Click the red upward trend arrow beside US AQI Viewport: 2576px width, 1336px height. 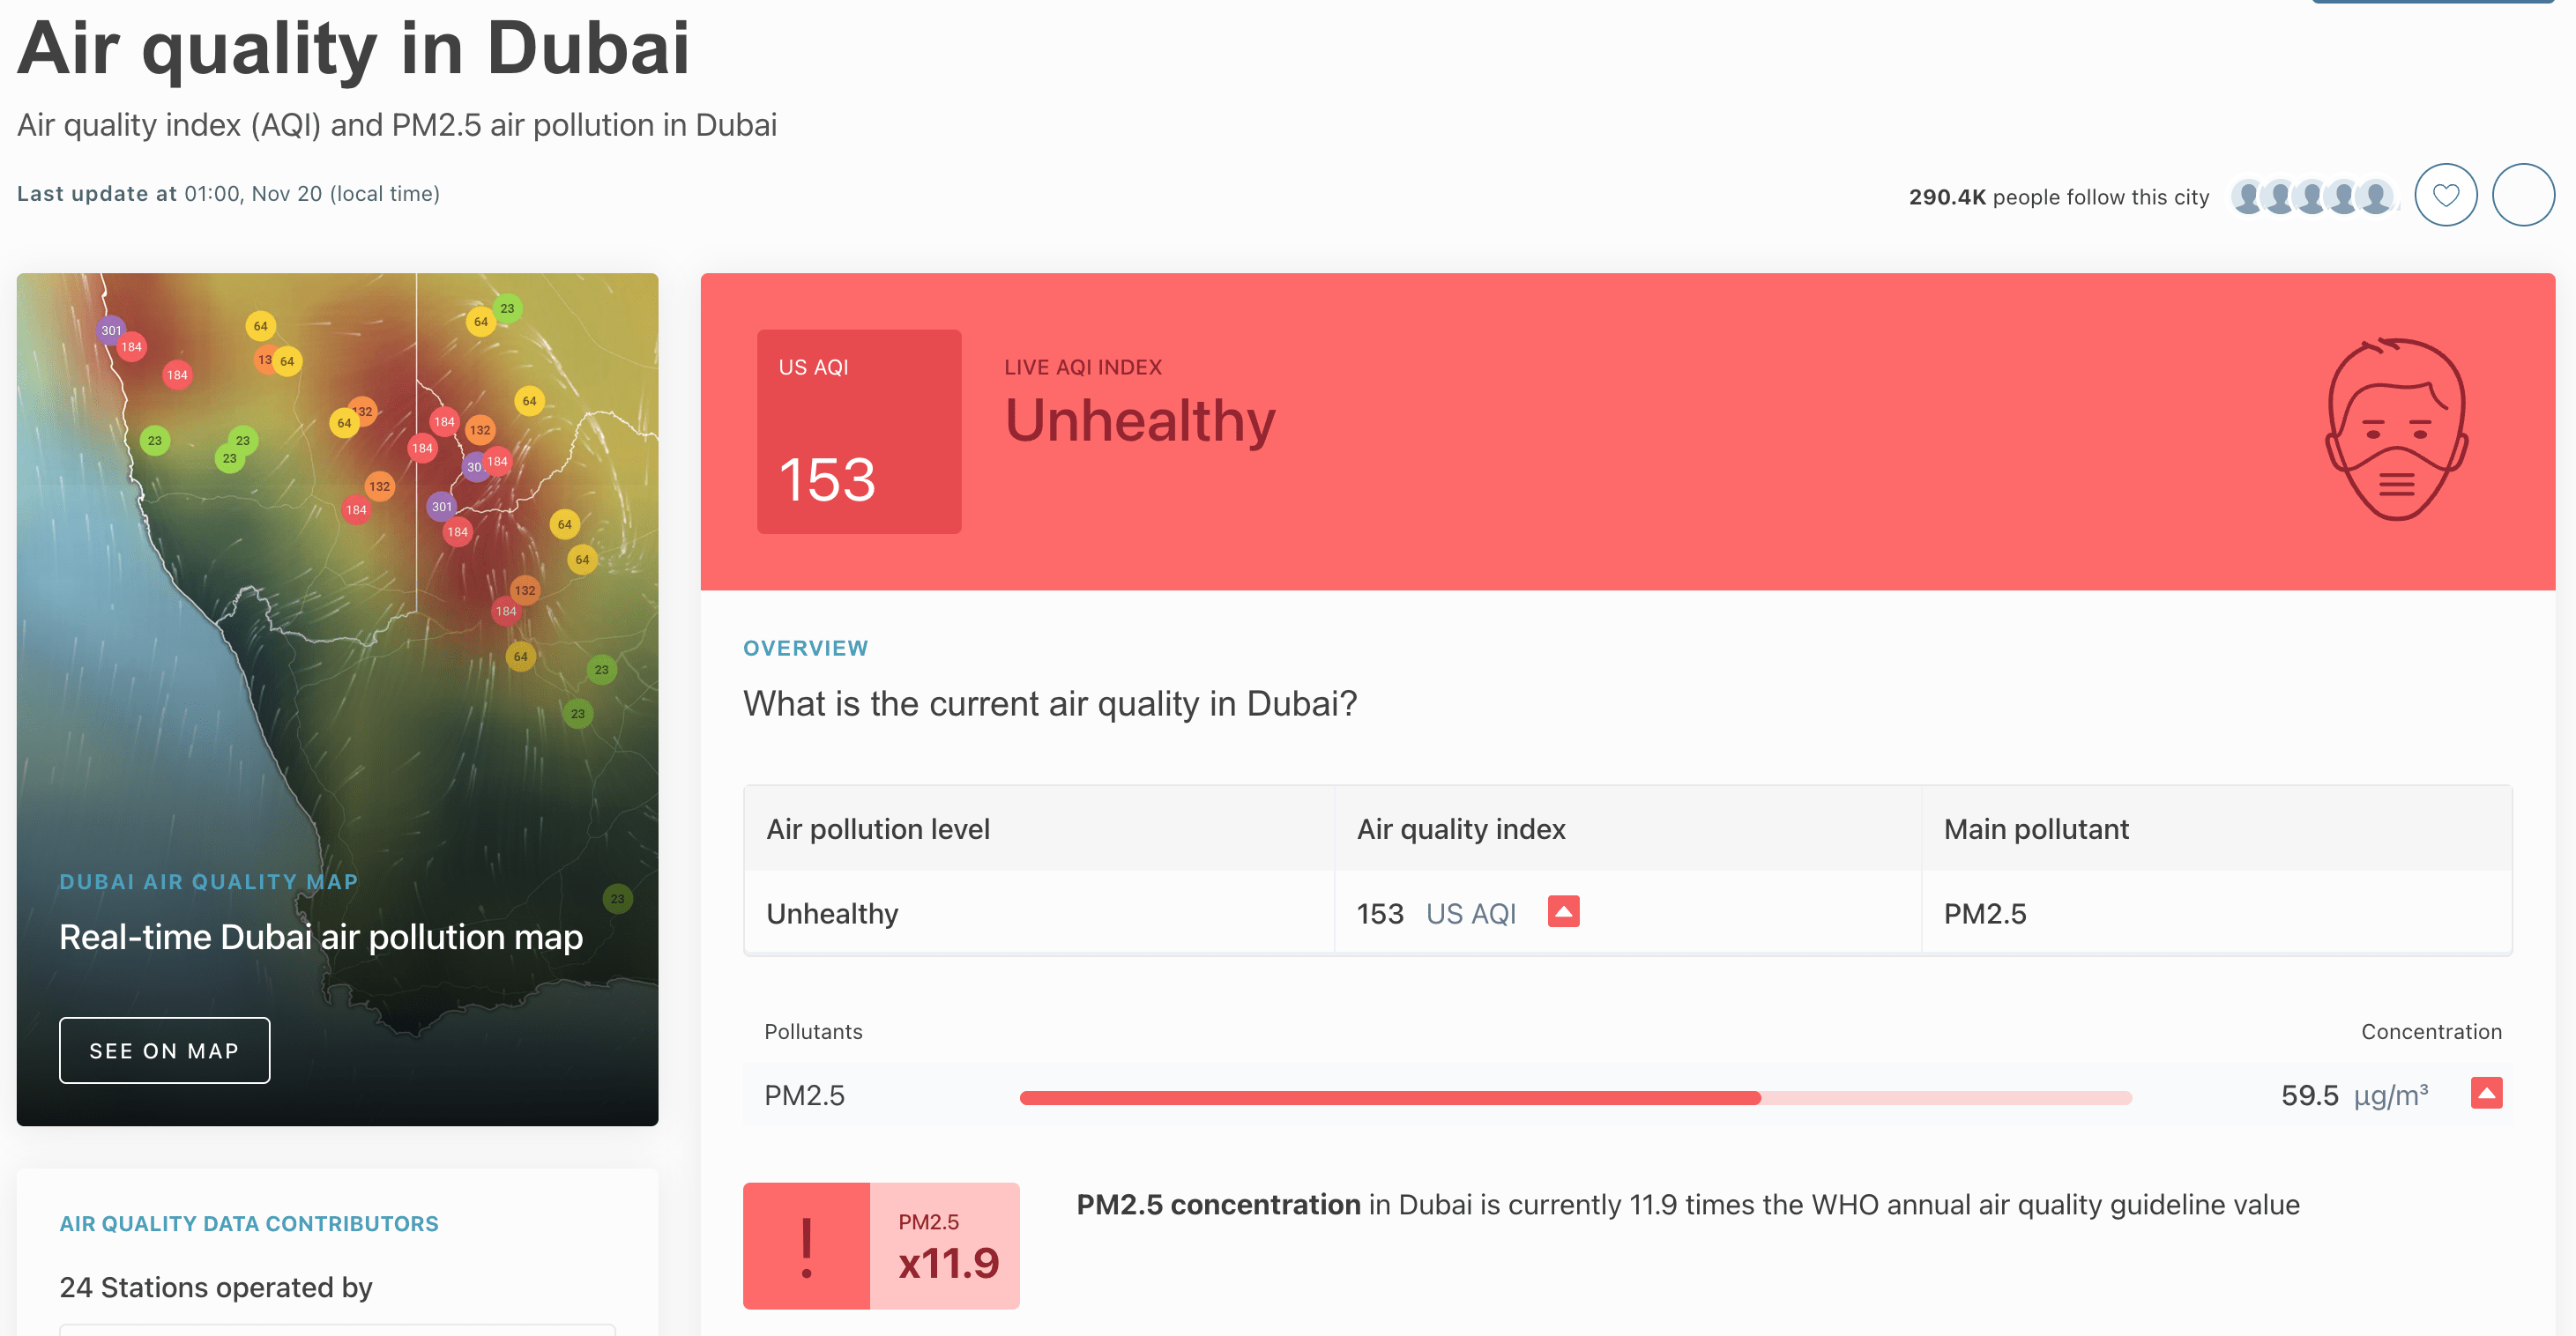coord(1563,911)
